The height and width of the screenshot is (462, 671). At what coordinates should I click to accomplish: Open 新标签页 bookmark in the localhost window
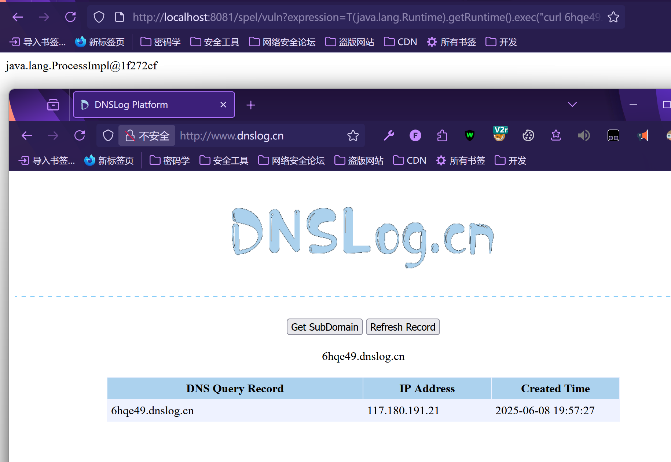(x=100, y=42)
